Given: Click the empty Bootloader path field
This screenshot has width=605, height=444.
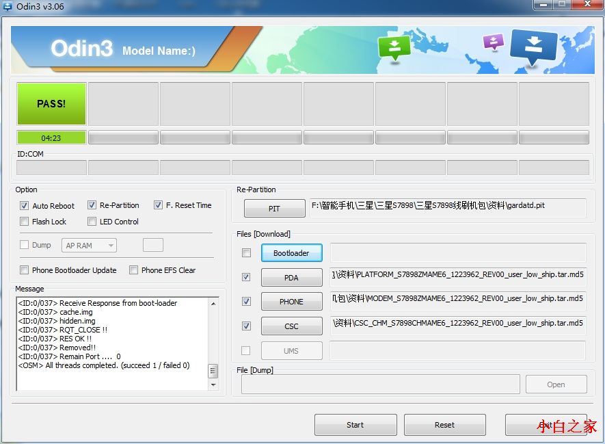Looking at the screenshot, I should tap(459, 253).
